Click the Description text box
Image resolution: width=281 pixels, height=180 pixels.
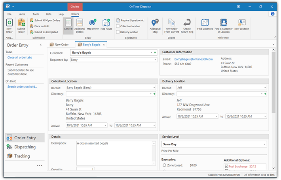coord(114,153)
